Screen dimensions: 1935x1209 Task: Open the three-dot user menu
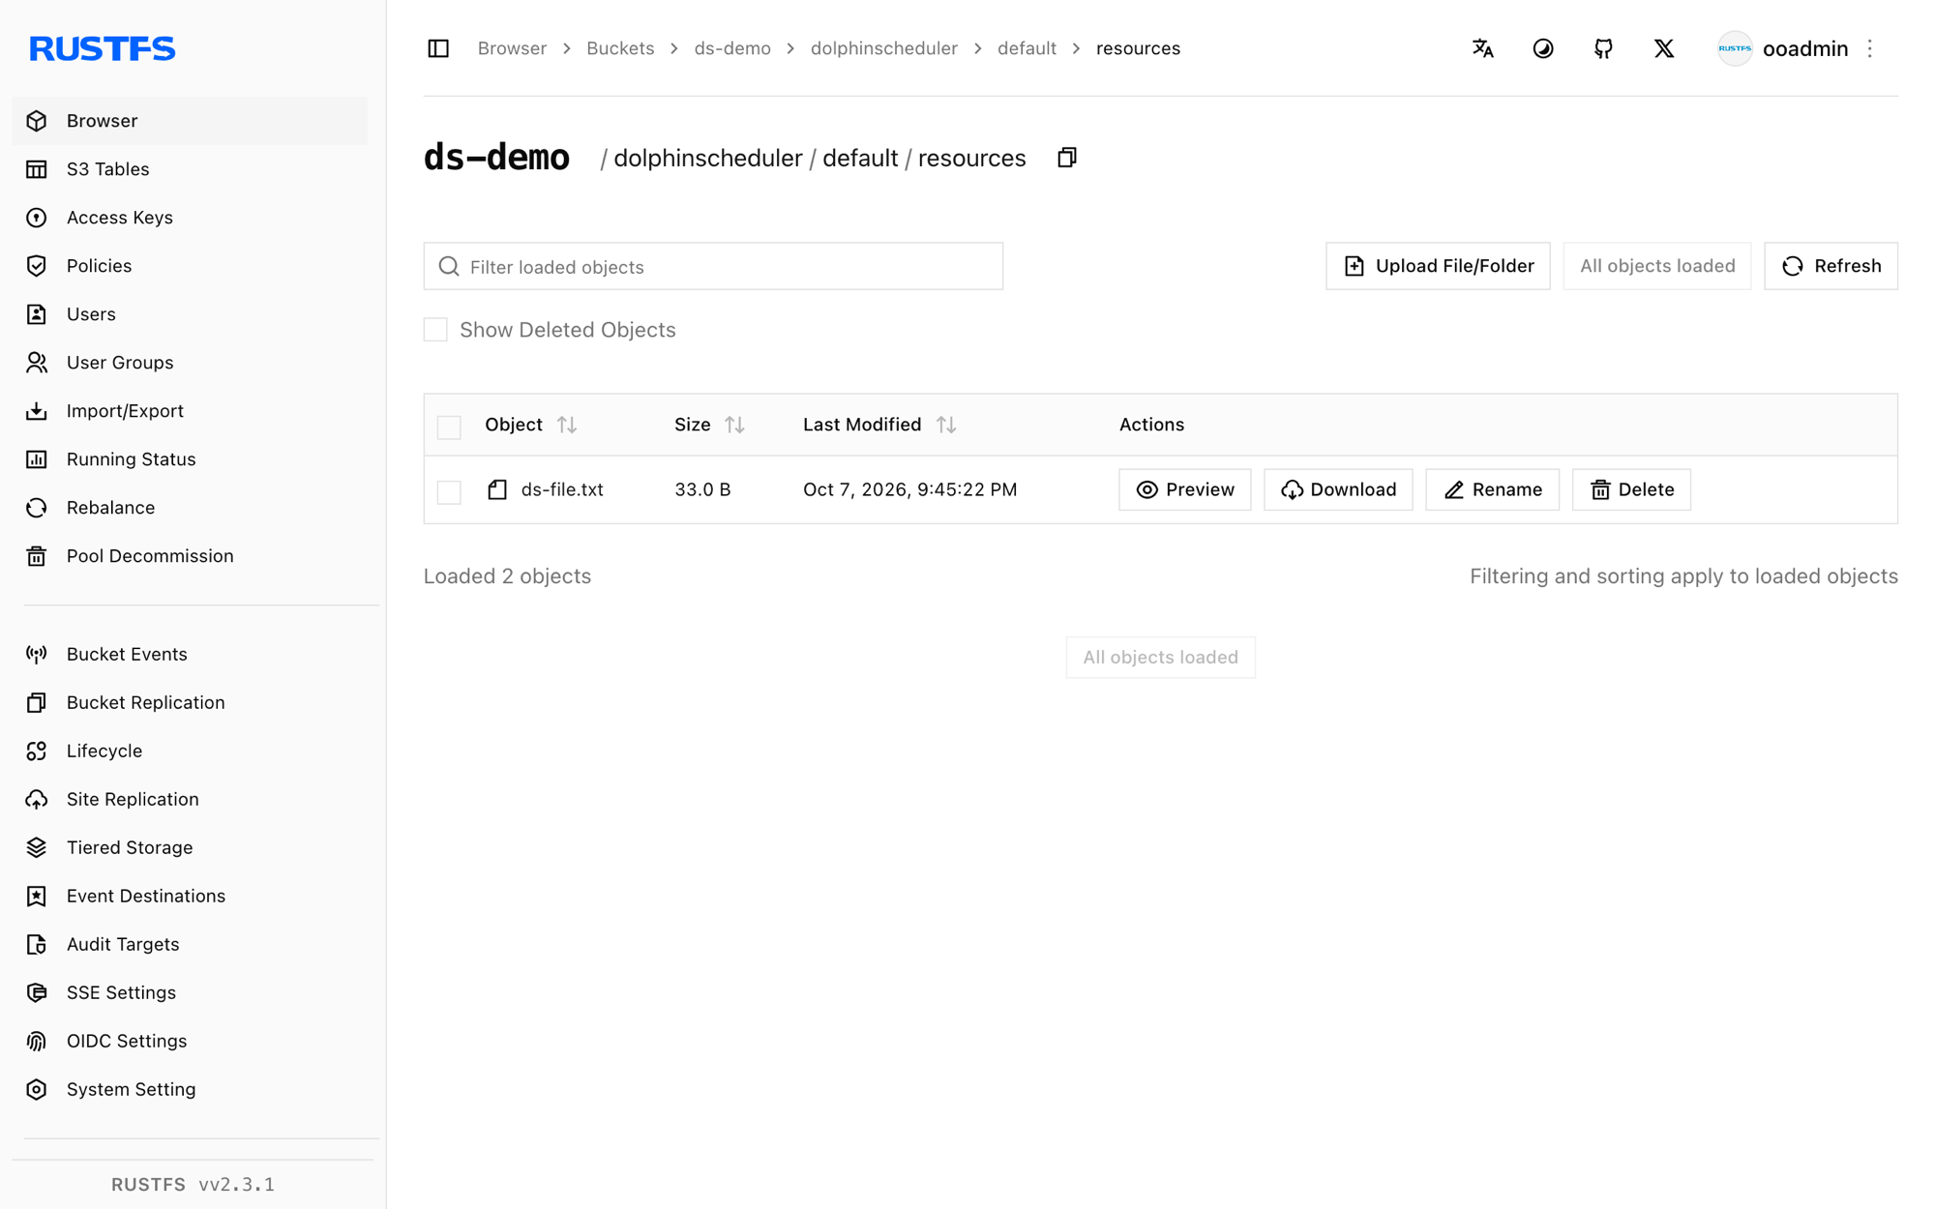click(x=1870, y=48)
